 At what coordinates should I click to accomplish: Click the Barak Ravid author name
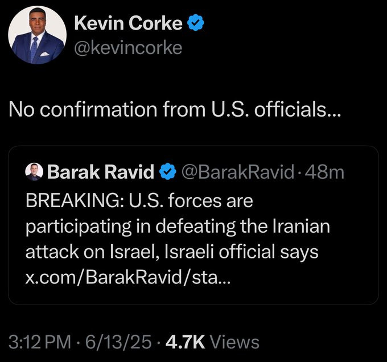(101, 171)
